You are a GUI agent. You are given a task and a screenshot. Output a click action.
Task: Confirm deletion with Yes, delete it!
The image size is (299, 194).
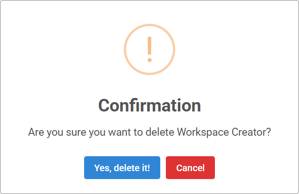[122, 167]
